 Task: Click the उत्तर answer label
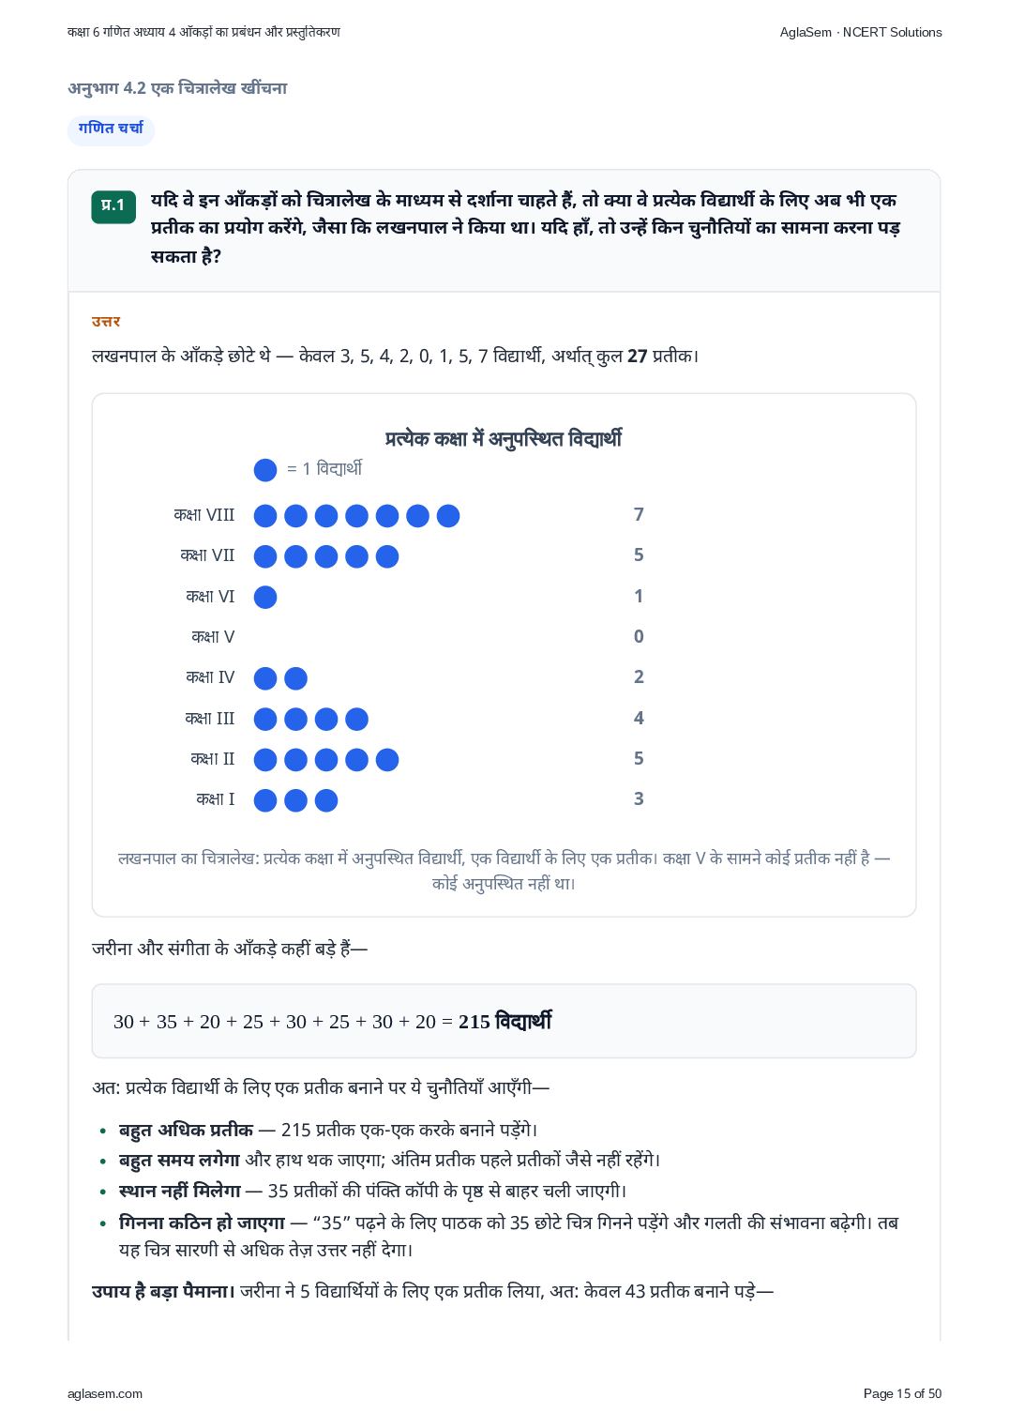pos(106,321)
